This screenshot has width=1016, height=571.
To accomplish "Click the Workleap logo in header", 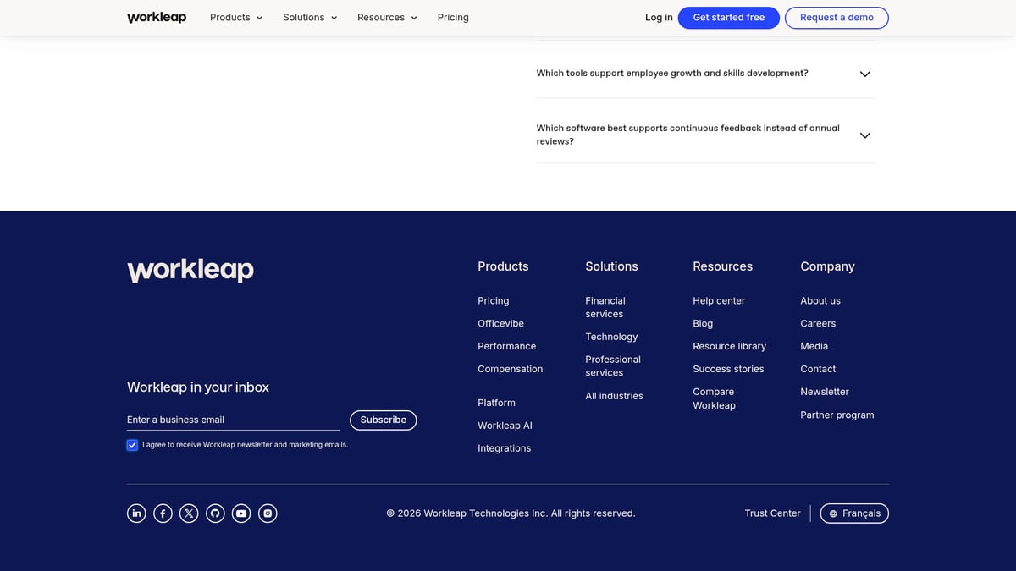I will coord(157,18).
